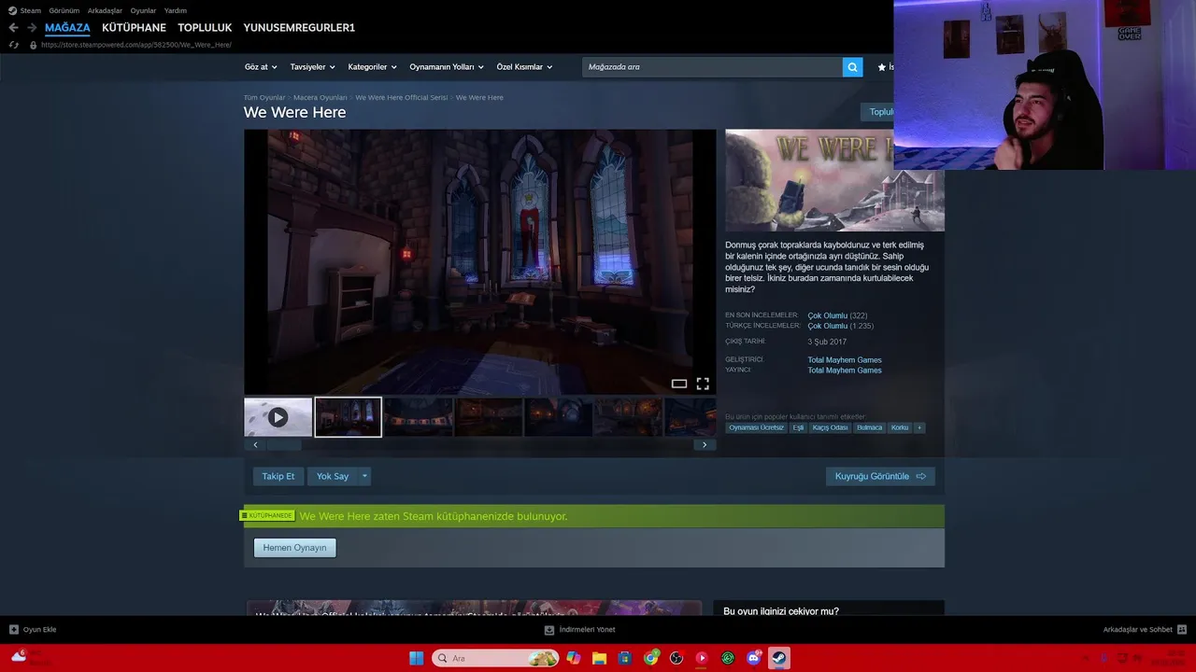Image resolution: width=1196 pixels, height=672 pixels.
Task: Open Yardım menu
Action: (176, 10)
